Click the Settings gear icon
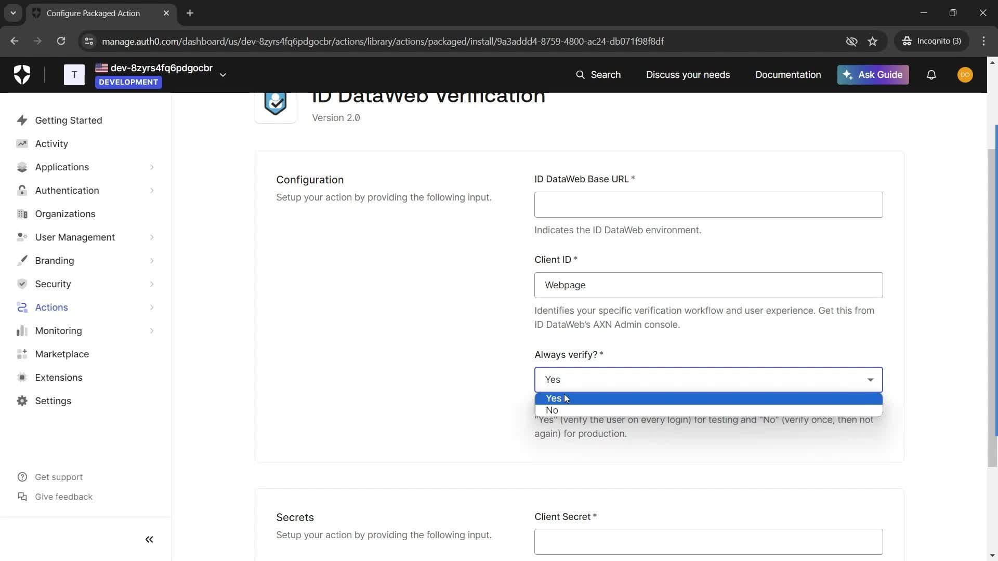 pos(22,401)
